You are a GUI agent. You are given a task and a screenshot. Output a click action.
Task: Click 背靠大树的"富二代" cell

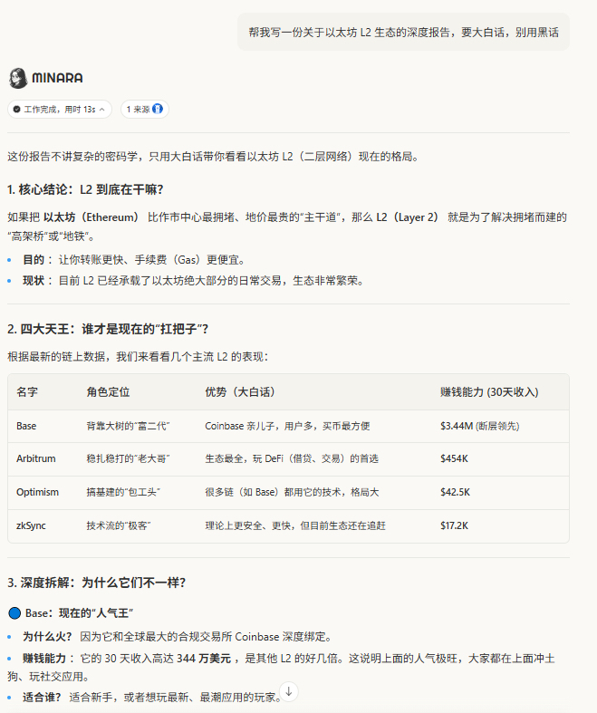128,426
